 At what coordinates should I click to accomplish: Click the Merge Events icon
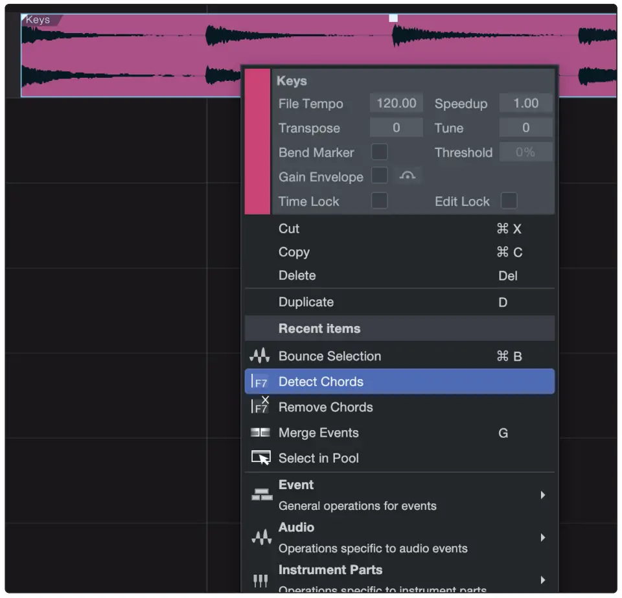coord(260,433)
